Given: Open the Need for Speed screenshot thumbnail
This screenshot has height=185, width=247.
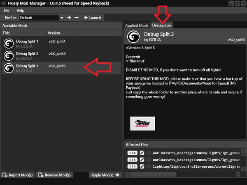Looking at the screenshot, I should click(x=142, y=123).
